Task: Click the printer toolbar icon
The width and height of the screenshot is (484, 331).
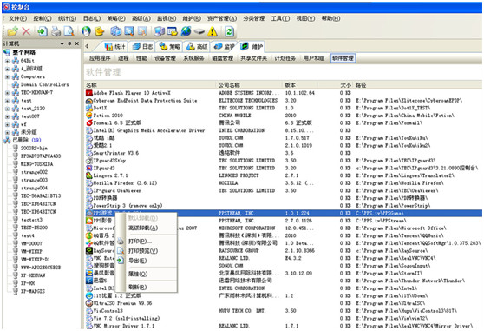Action: tap(56, 31)
